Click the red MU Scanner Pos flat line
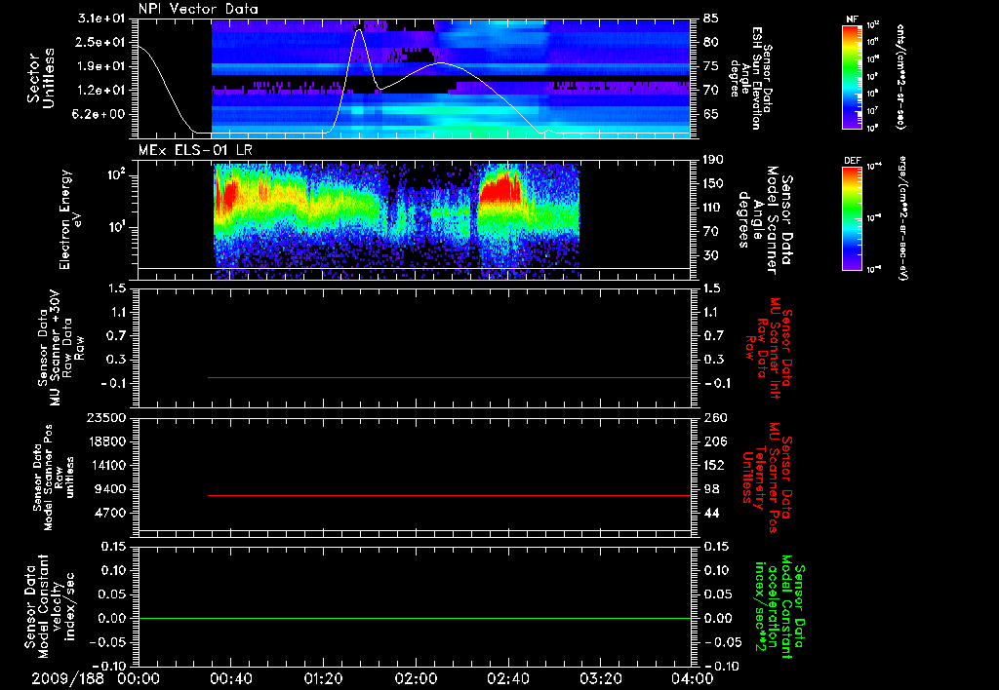 449,495
